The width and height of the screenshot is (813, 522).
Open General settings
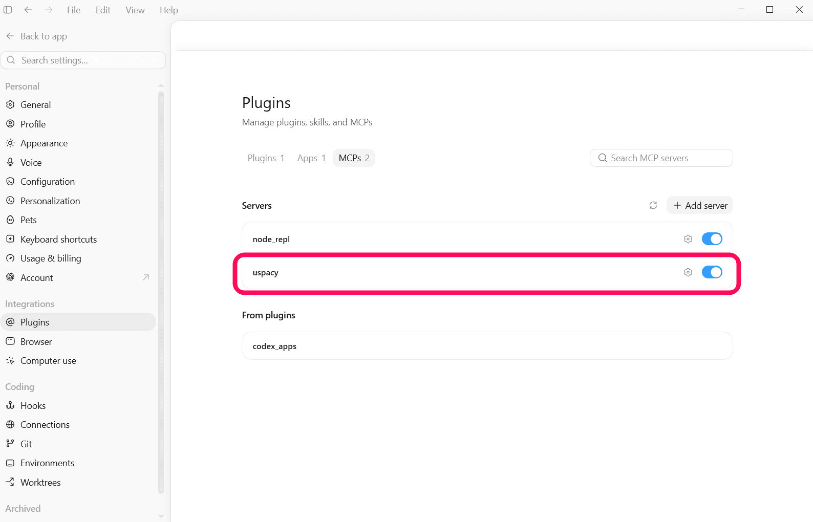coord(79,105)
